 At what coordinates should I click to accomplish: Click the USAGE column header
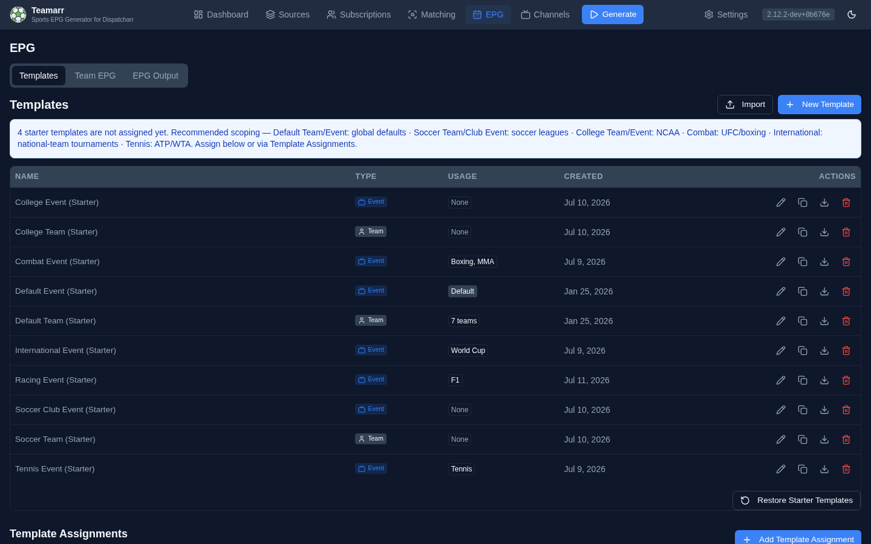[x=462, y=176]
